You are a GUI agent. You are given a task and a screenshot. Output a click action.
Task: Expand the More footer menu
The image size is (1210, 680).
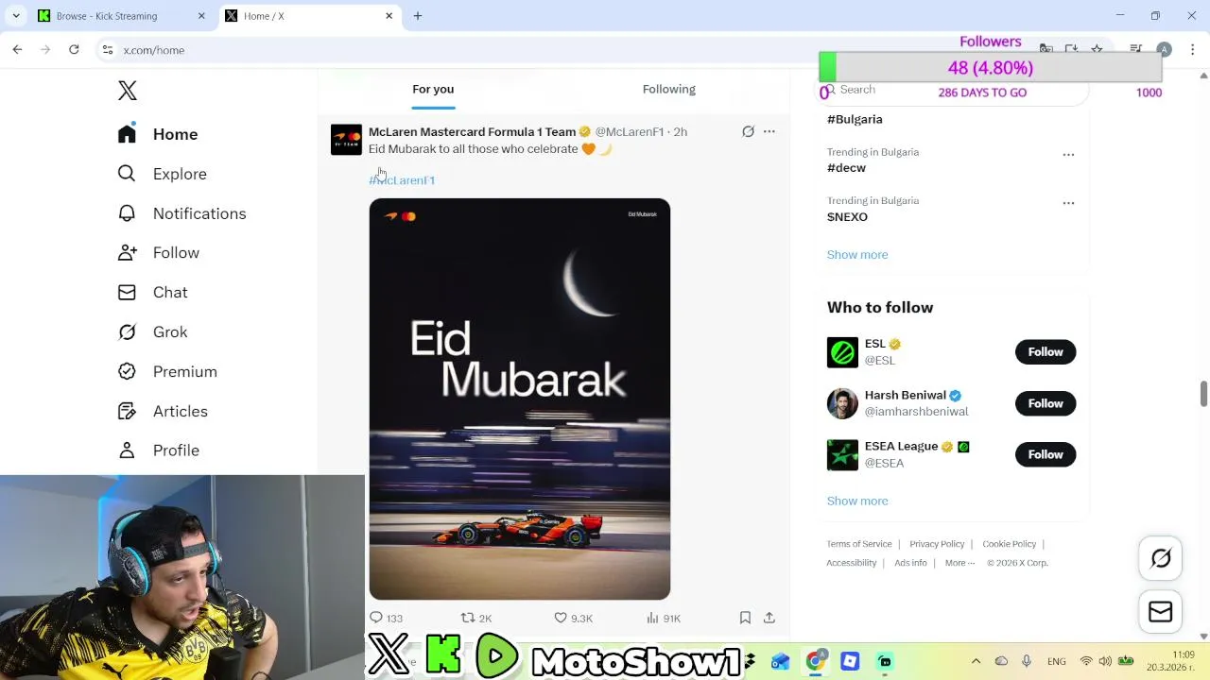click(x=959, y=563)
